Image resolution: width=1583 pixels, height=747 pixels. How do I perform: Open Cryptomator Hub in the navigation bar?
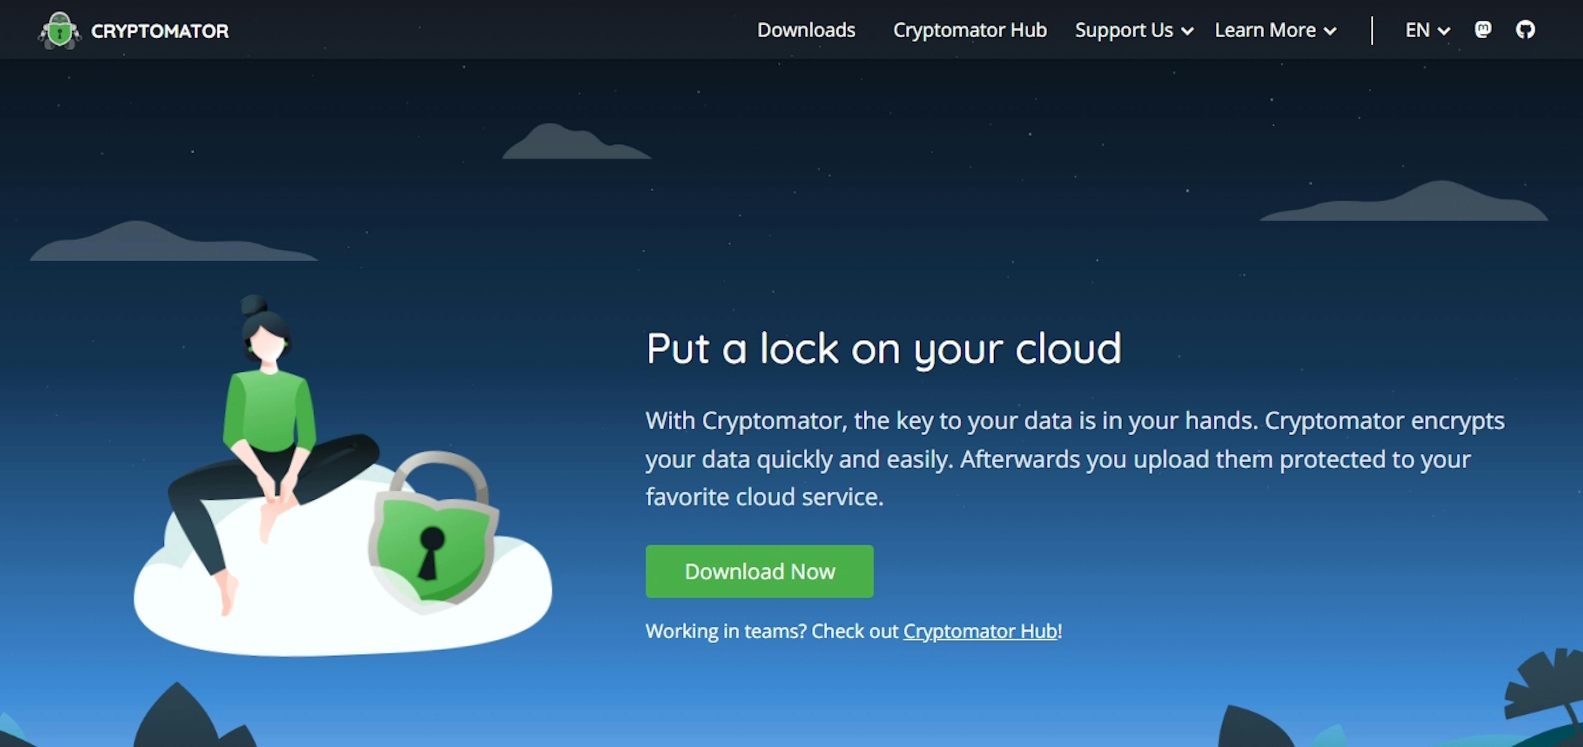(970, 30)
